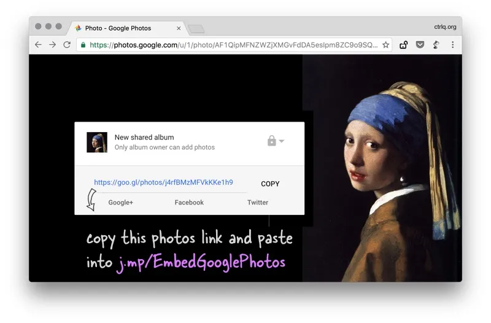Open the extension icon next to the Pocket icon
Image resolution: width=491 pixels, height=323 pixels.
(x=436, y=45)
